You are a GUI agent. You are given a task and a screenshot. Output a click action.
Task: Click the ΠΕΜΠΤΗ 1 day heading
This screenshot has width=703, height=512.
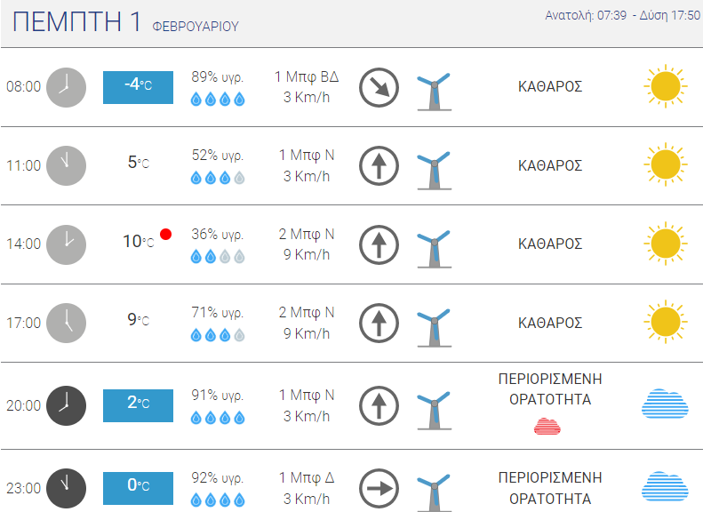tap(76, 21)
